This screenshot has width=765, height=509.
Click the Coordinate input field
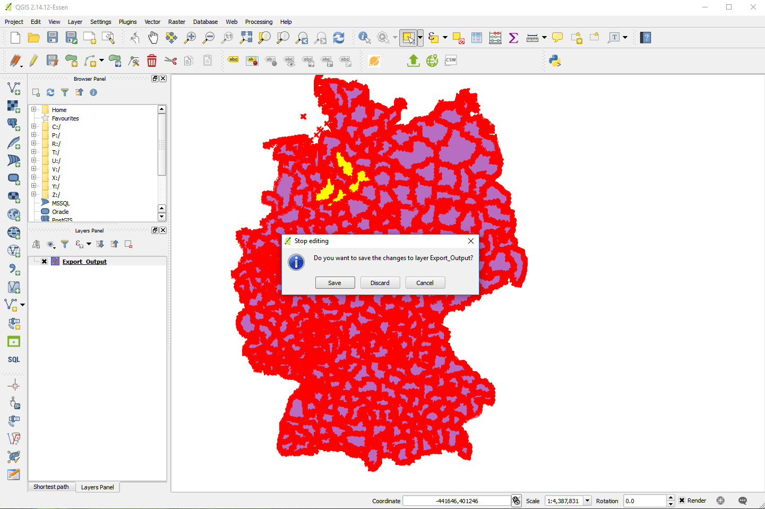[x=457, y=501]
